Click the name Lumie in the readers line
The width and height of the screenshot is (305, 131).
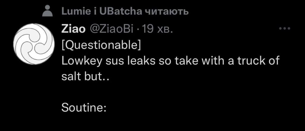click(x=75, y=12)
